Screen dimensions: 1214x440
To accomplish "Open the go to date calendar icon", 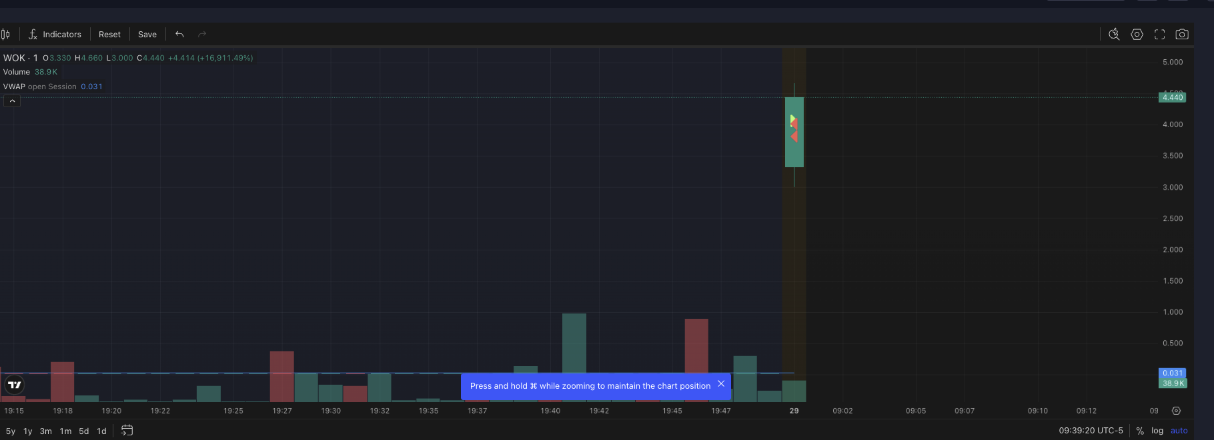I will [127, 431].
